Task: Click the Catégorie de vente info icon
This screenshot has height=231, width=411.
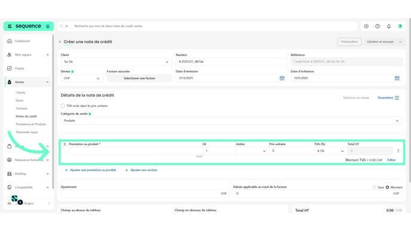Action: (90, 114)
